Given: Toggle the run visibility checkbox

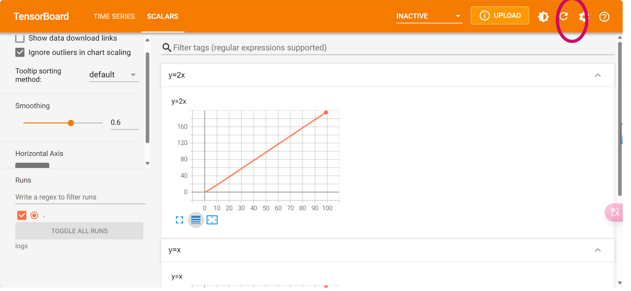Looking at the screenshot, I should click(22, 215).
